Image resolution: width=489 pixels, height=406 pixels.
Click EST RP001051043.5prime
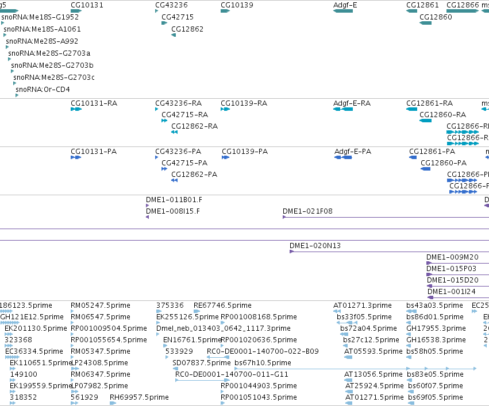coord(259,397)
